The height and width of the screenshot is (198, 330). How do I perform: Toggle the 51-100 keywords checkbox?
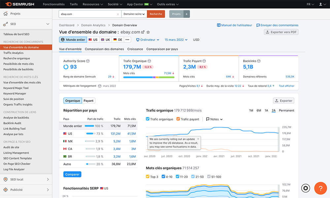point(209,176)
